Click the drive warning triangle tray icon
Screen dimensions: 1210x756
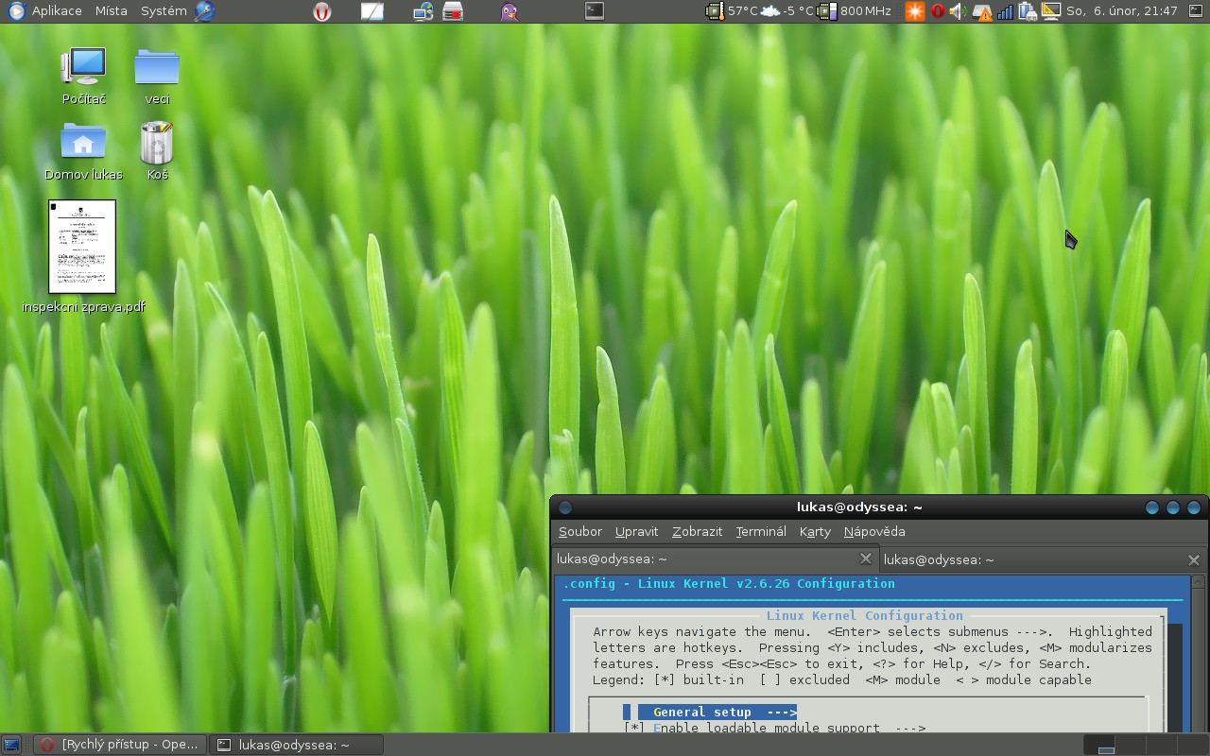(983, 12)
